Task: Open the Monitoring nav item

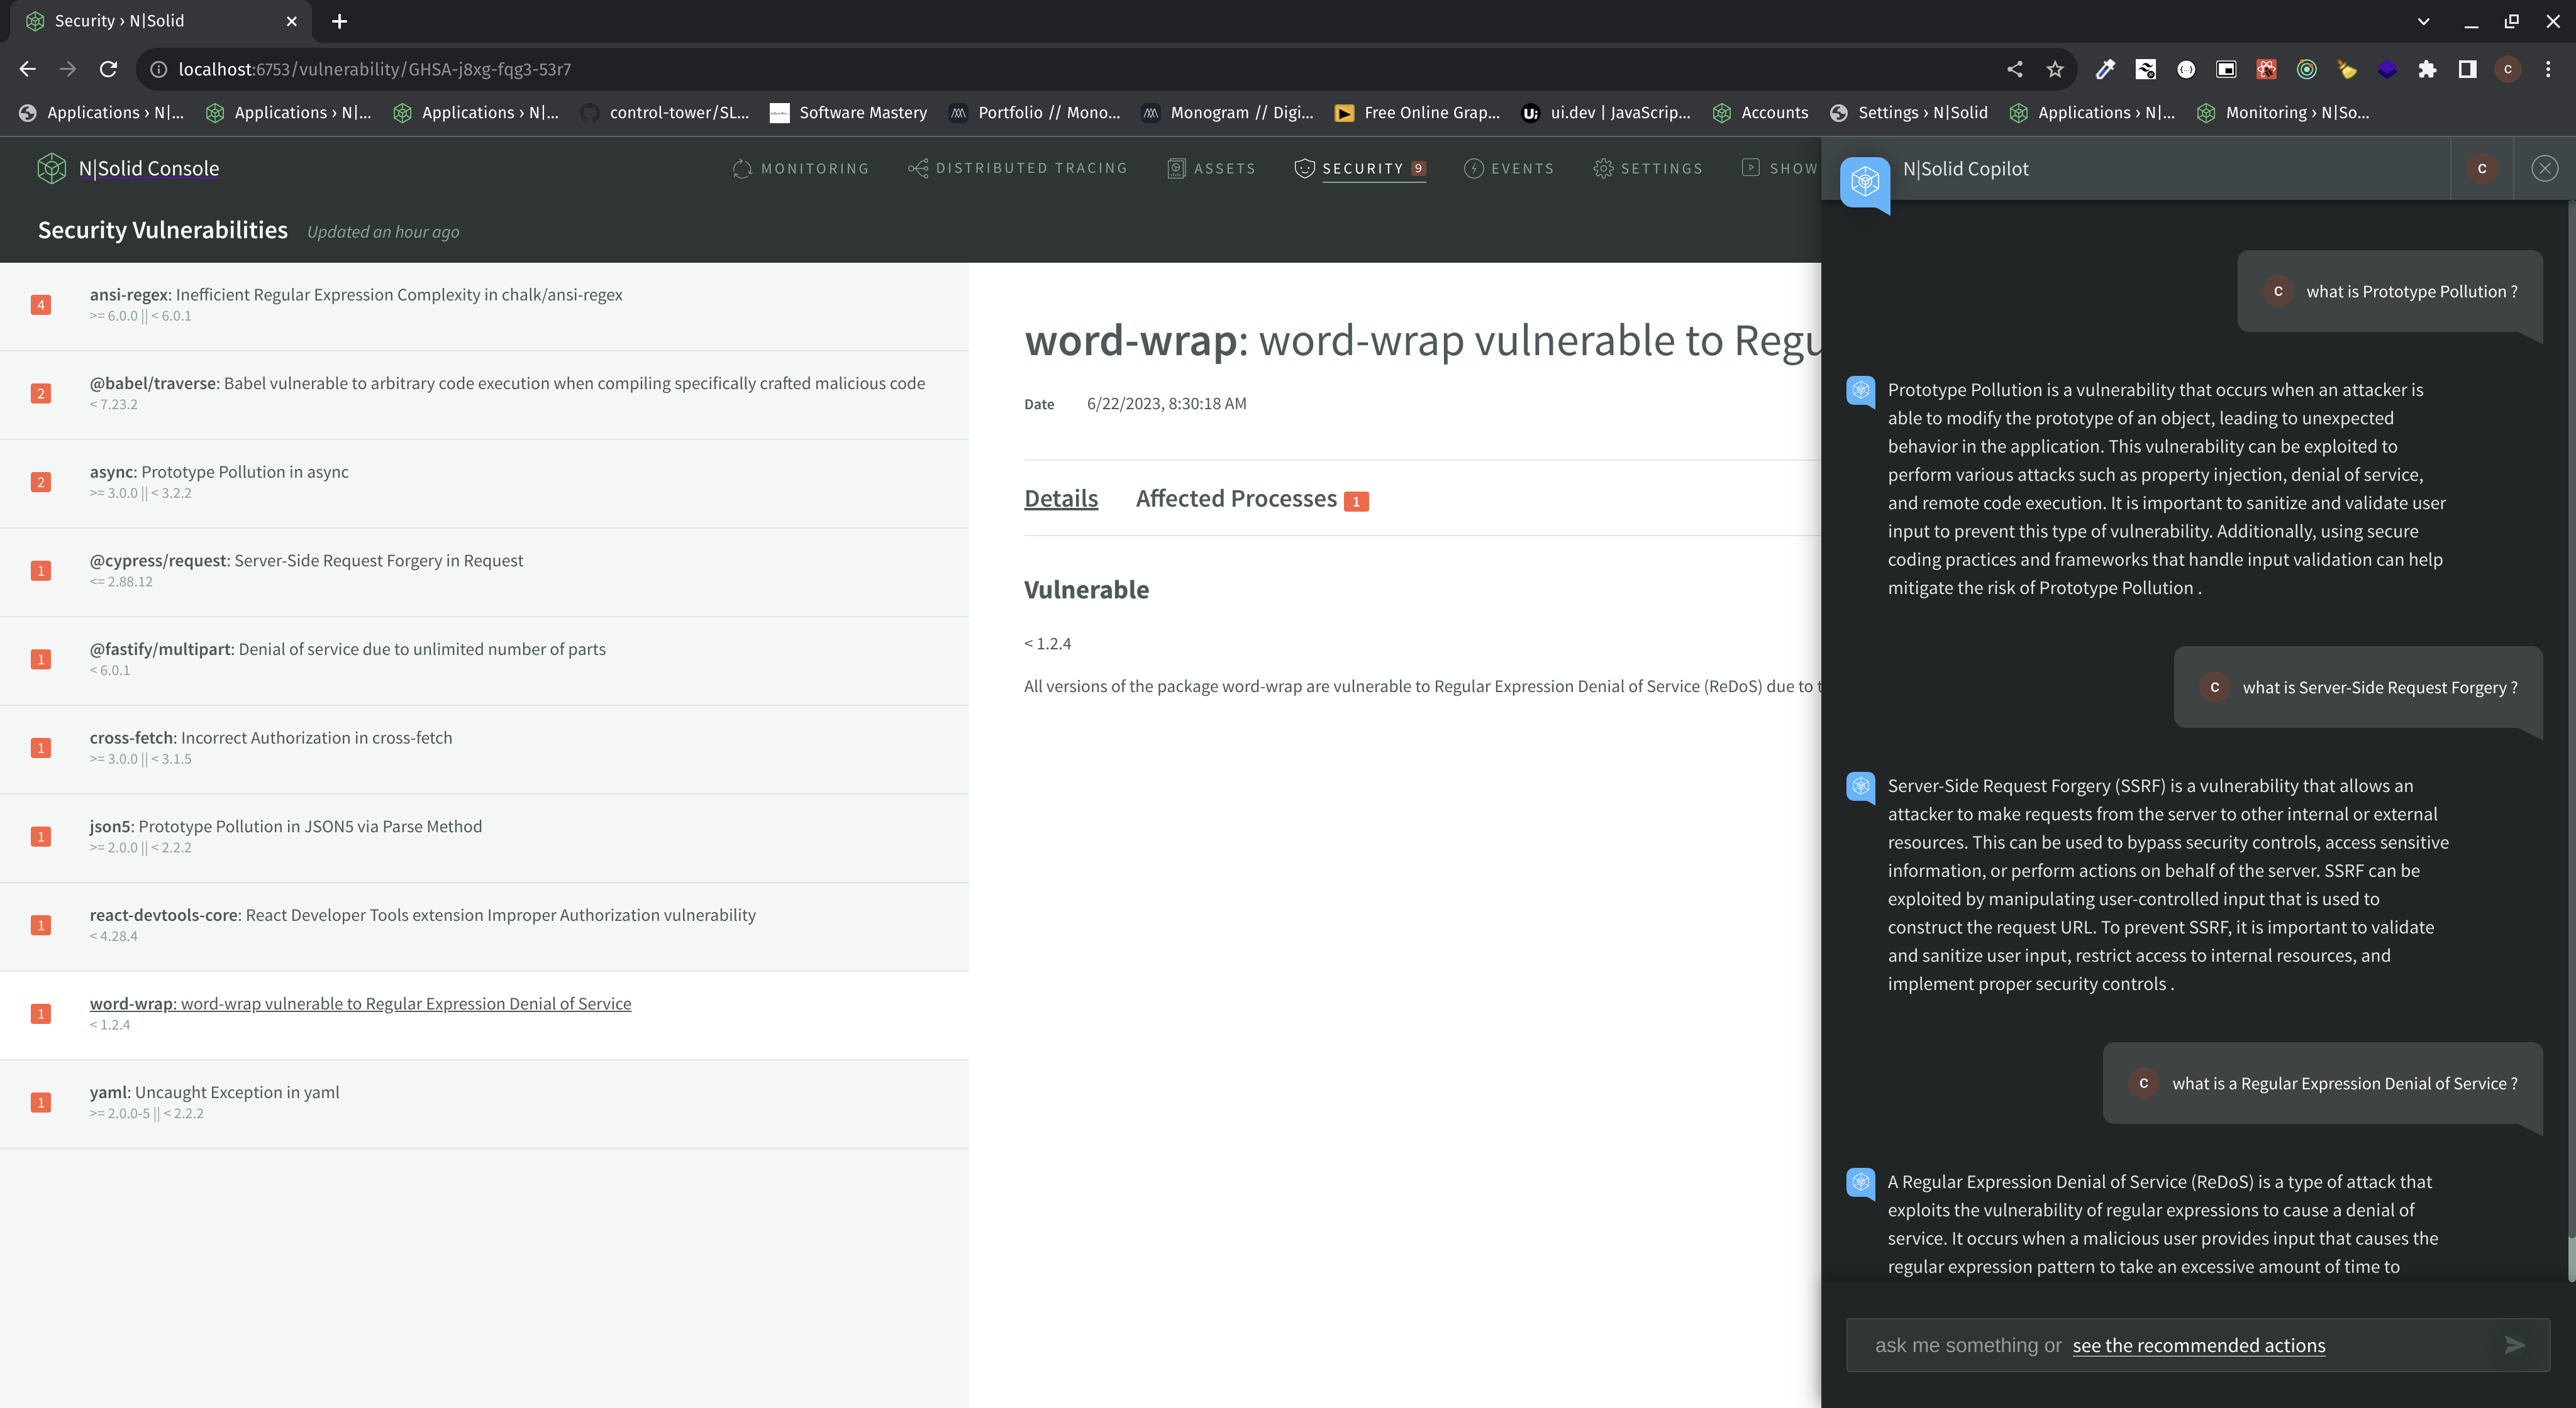Action: pyautogui.click(x=801, y=169)
